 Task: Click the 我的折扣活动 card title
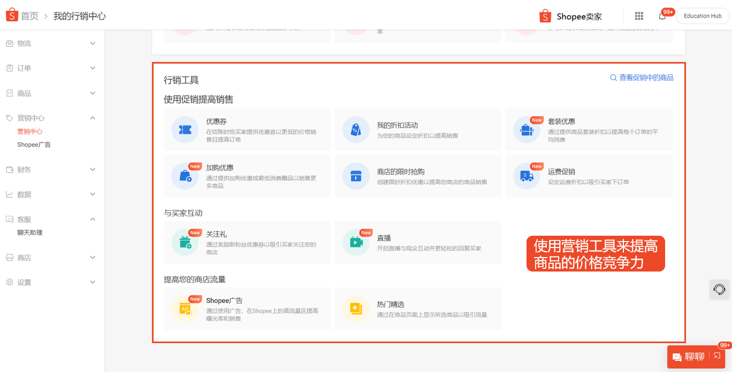pos(397,125)
